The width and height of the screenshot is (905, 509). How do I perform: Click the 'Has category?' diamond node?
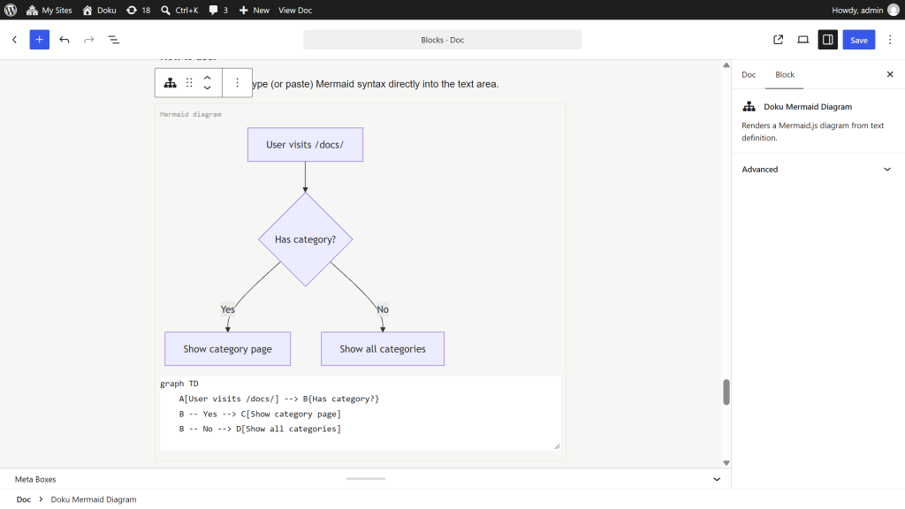click(305, 239)
